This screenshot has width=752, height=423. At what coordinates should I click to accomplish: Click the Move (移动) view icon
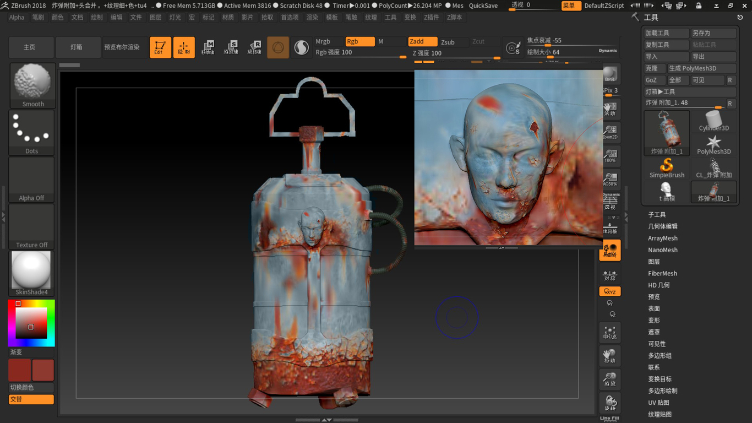click(610, 356)
